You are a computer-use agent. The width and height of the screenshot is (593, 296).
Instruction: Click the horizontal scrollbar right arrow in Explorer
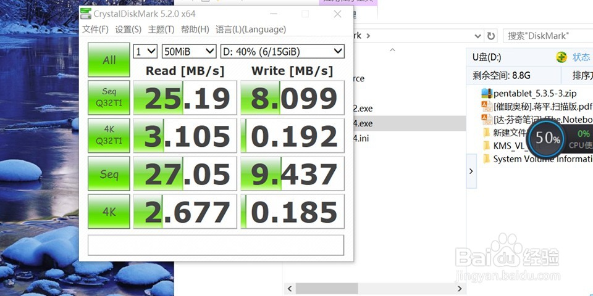(x=460, y=289)
